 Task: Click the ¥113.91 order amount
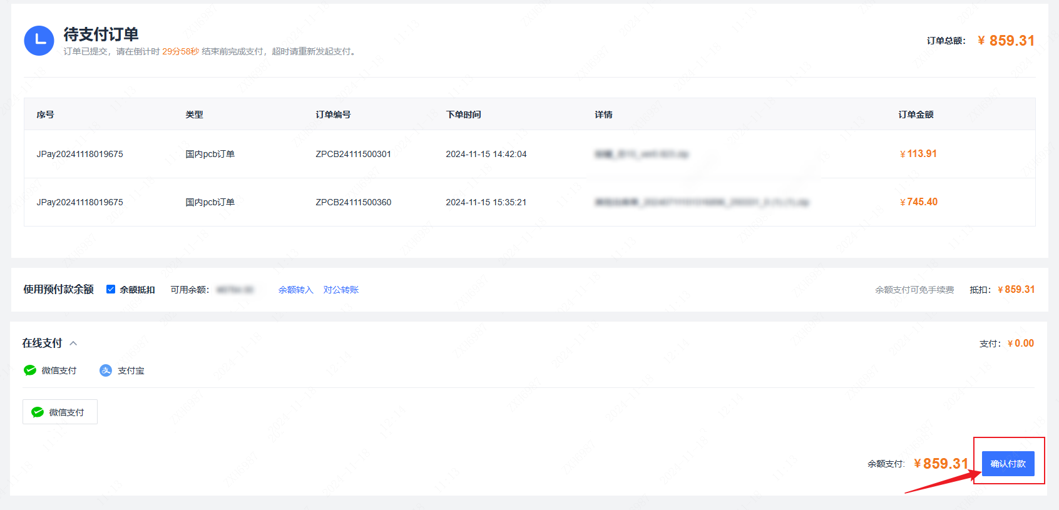coord(918,154)
